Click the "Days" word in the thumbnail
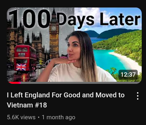The height and width of the screenshot is (125, 146). (76, 20)
